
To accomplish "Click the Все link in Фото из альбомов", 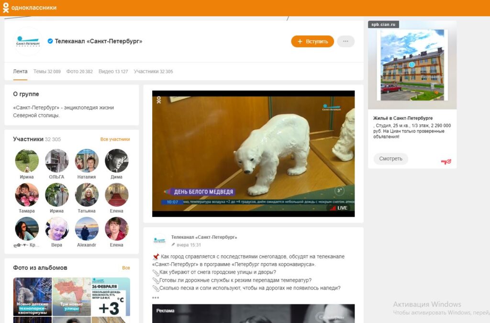I will click(x=126, y=267).
